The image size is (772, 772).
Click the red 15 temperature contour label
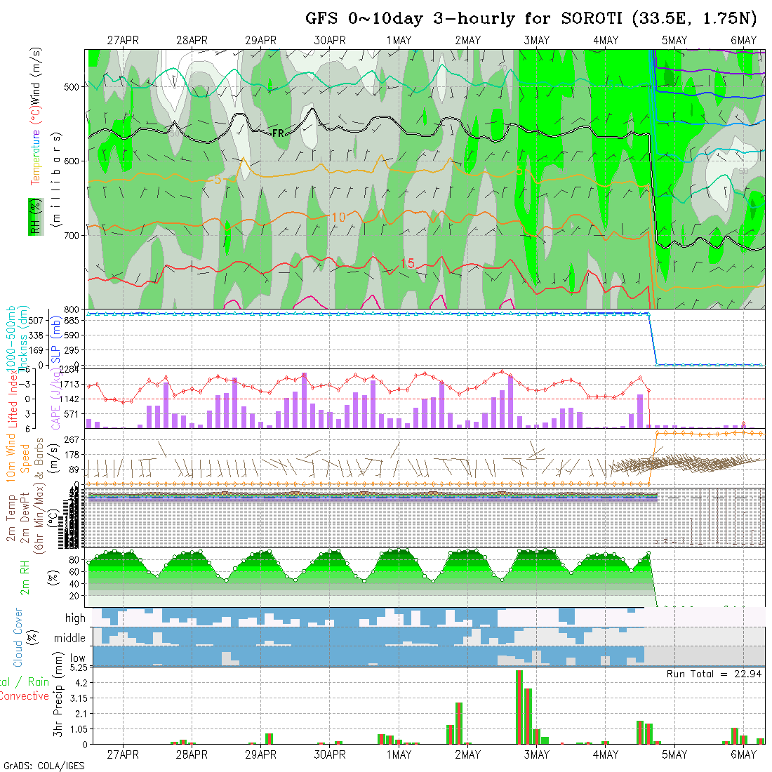pyautogui.click(x=407, y=264)
